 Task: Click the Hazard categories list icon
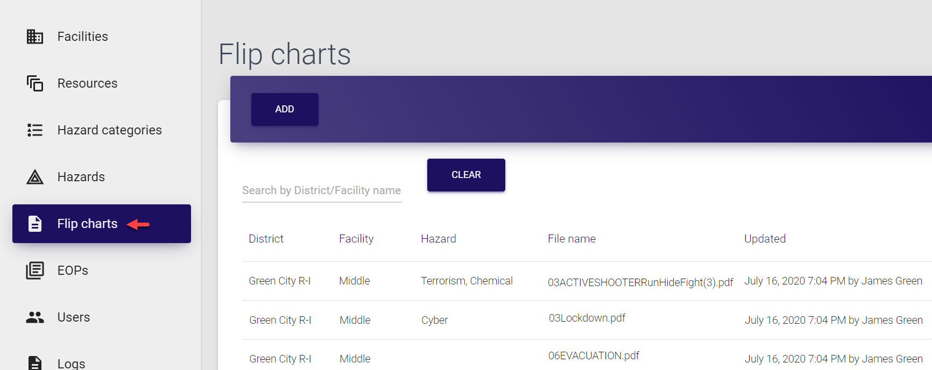tap(35, 130)
